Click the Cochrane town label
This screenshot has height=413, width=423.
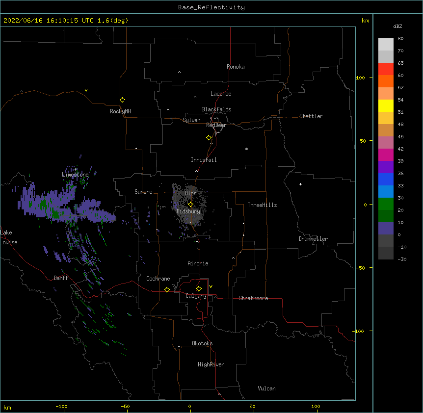(x=158, y=279)
